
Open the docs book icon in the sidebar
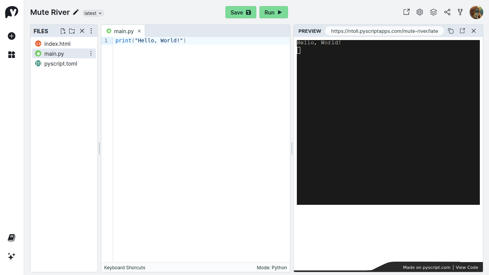click(11, 237)
